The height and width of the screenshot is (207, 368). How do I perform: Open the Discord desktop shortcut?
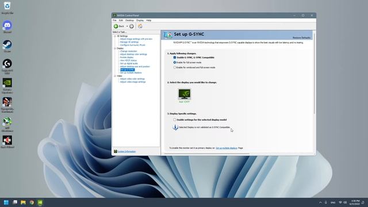(x=7, y=25)
